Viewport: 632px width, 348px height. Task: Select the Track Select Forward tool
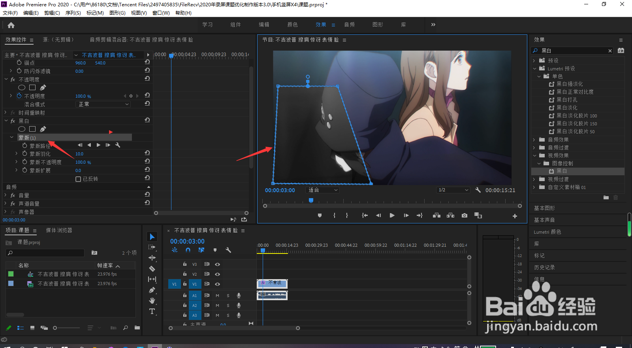pyautogui.click(x=152, y=247)
